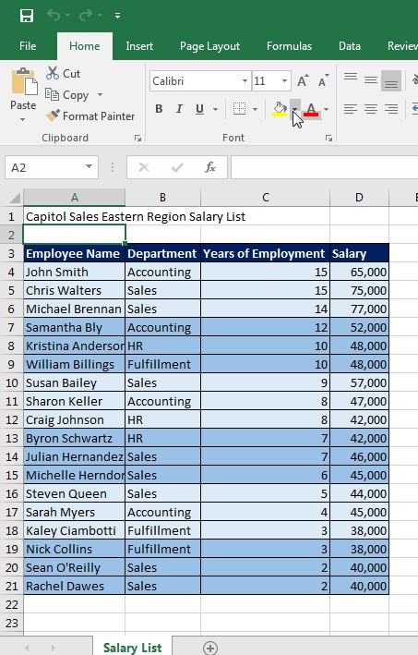Open the Fill Color dropdown arrow

coord(295,109)
